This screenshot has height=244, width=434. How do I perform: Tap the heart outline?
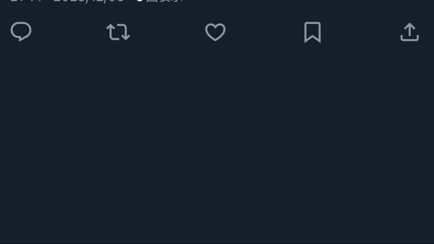click(x=215, y=32)
